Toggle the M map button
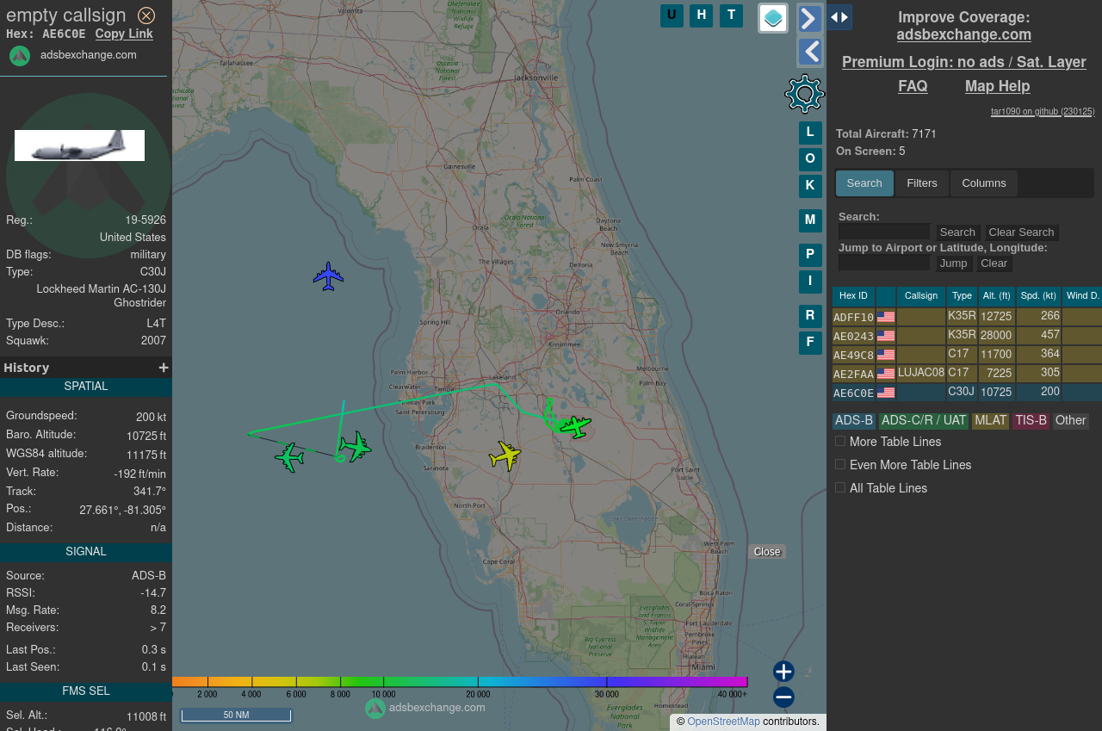This screenshot has height=731, width=1102. click(810, 220)
